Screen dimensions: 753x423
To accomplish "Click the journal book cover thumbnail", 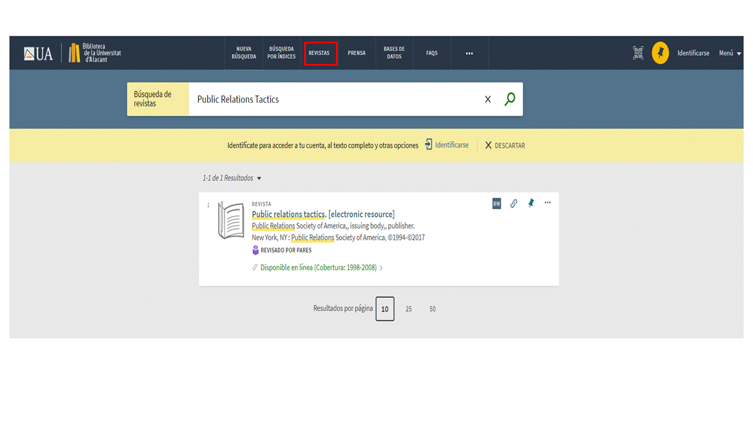I will (231, 220).
